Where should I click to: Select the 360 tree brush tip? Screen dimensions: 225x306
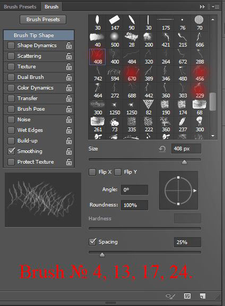point(166,125)
